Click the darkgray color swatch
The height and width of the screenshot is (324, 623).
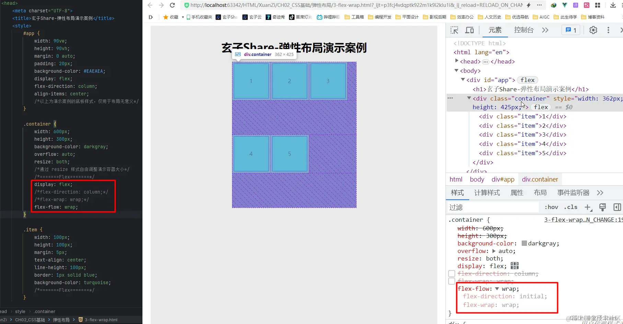coord(524,243)
